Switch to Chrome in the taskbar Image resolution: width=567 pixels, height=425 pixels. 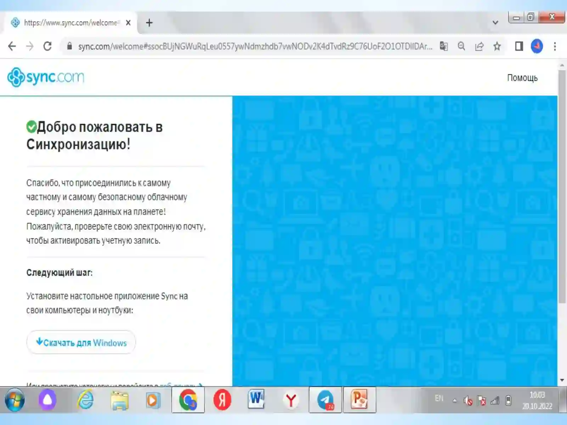click(188, 400)
